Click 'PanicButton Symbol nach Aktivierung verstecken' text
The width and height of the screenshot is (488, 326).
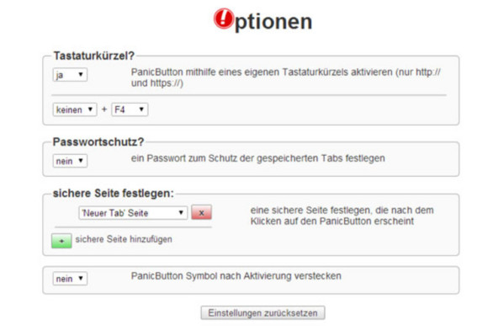click(x=236, y=276)
